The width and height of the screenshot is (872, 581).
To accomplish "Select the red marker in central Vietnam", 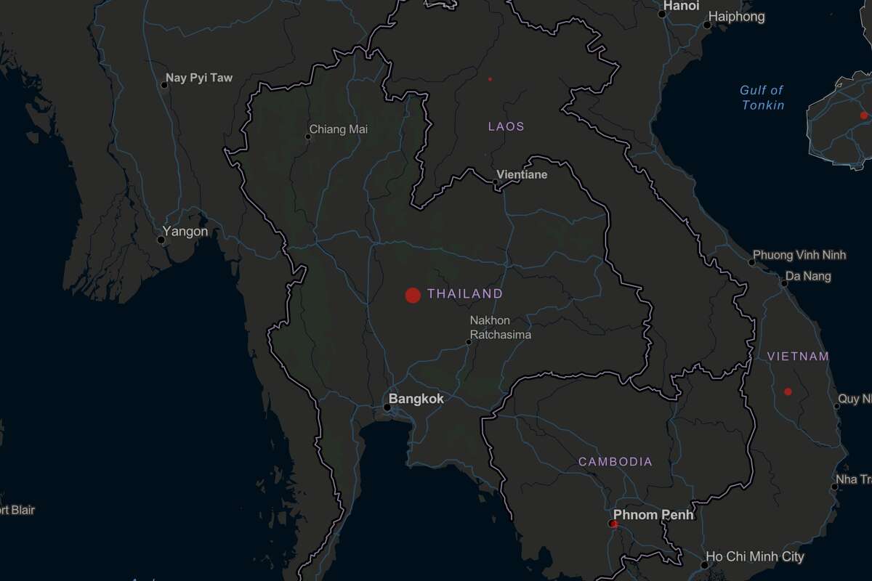I will pyautogui.click(x=788, y=391).
